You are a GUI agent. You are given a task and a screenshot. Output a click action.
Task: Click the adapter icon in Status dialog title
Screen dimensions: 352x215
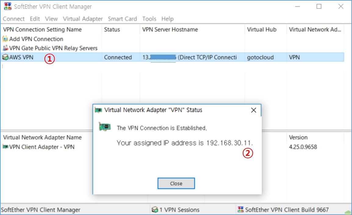click(98, 110)
